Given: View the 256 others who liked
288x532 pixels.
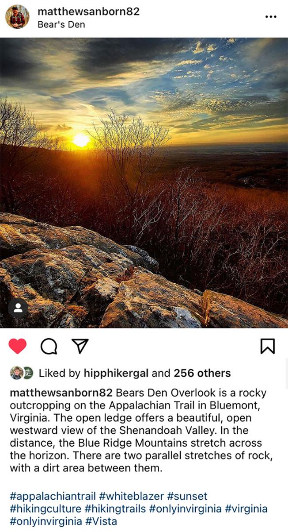Looking at the screenshot, I should [202, 373].
